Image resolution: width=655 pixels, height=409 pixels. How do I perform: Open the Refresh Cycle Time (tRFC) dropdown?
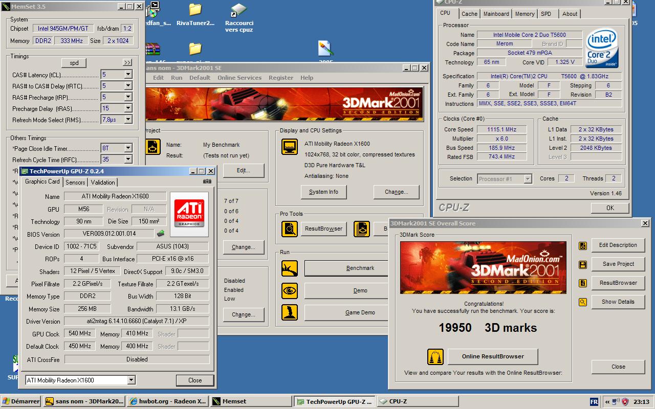click(x=128, y=160)
